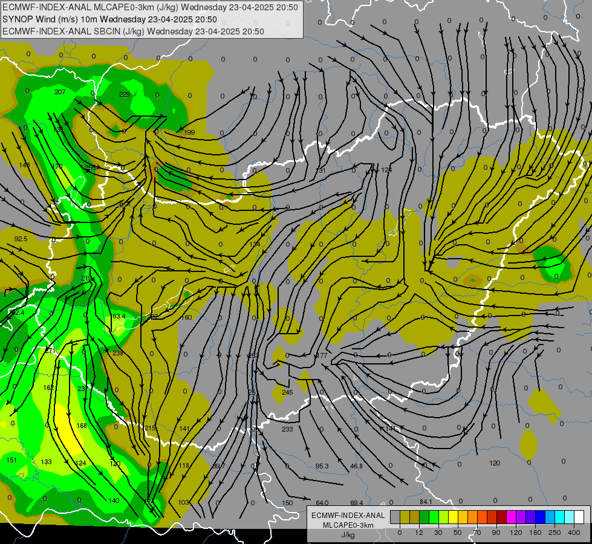Select the map value 118
This screenshot has width=592, height=544.
click(x=184, y=465)
